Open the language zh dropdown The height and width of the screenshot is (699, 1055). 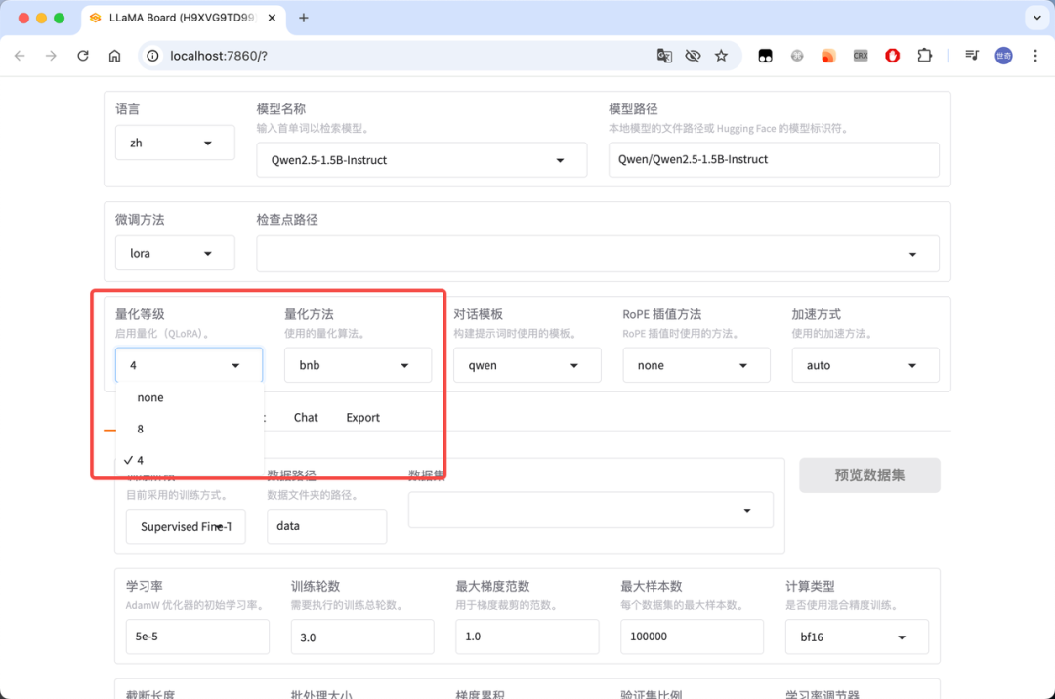175,143
